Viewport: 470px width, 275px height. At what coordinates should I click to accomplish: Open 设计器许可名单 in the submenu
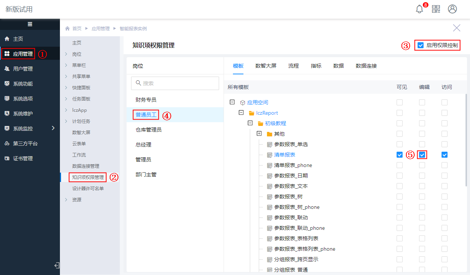click(88, 189)
